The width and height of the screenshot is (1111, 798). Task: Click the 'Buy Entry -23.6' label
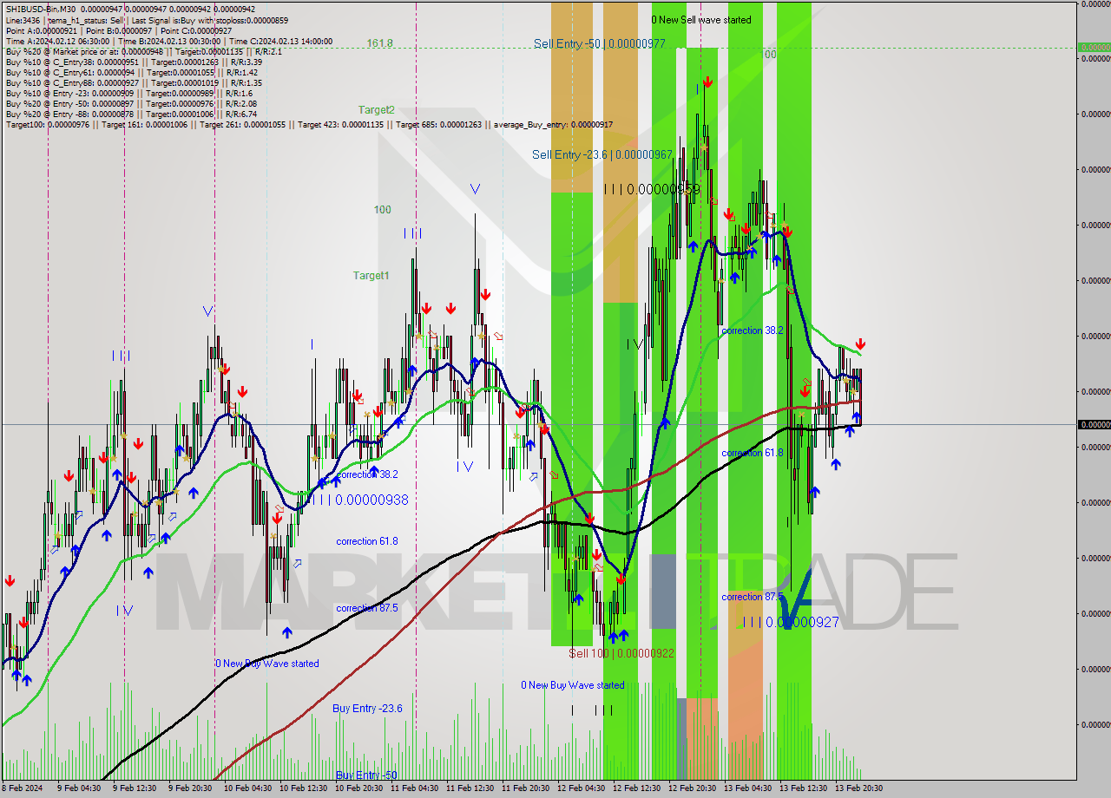(x=367, y=709)
